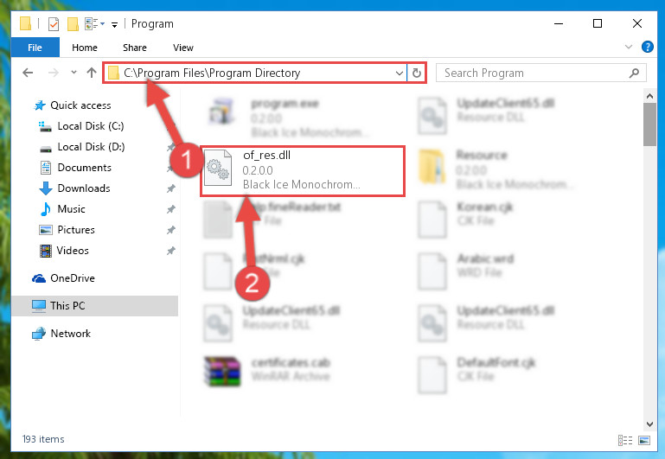Click the Search Program box
The image size is (665, 459).
[540, 73]
